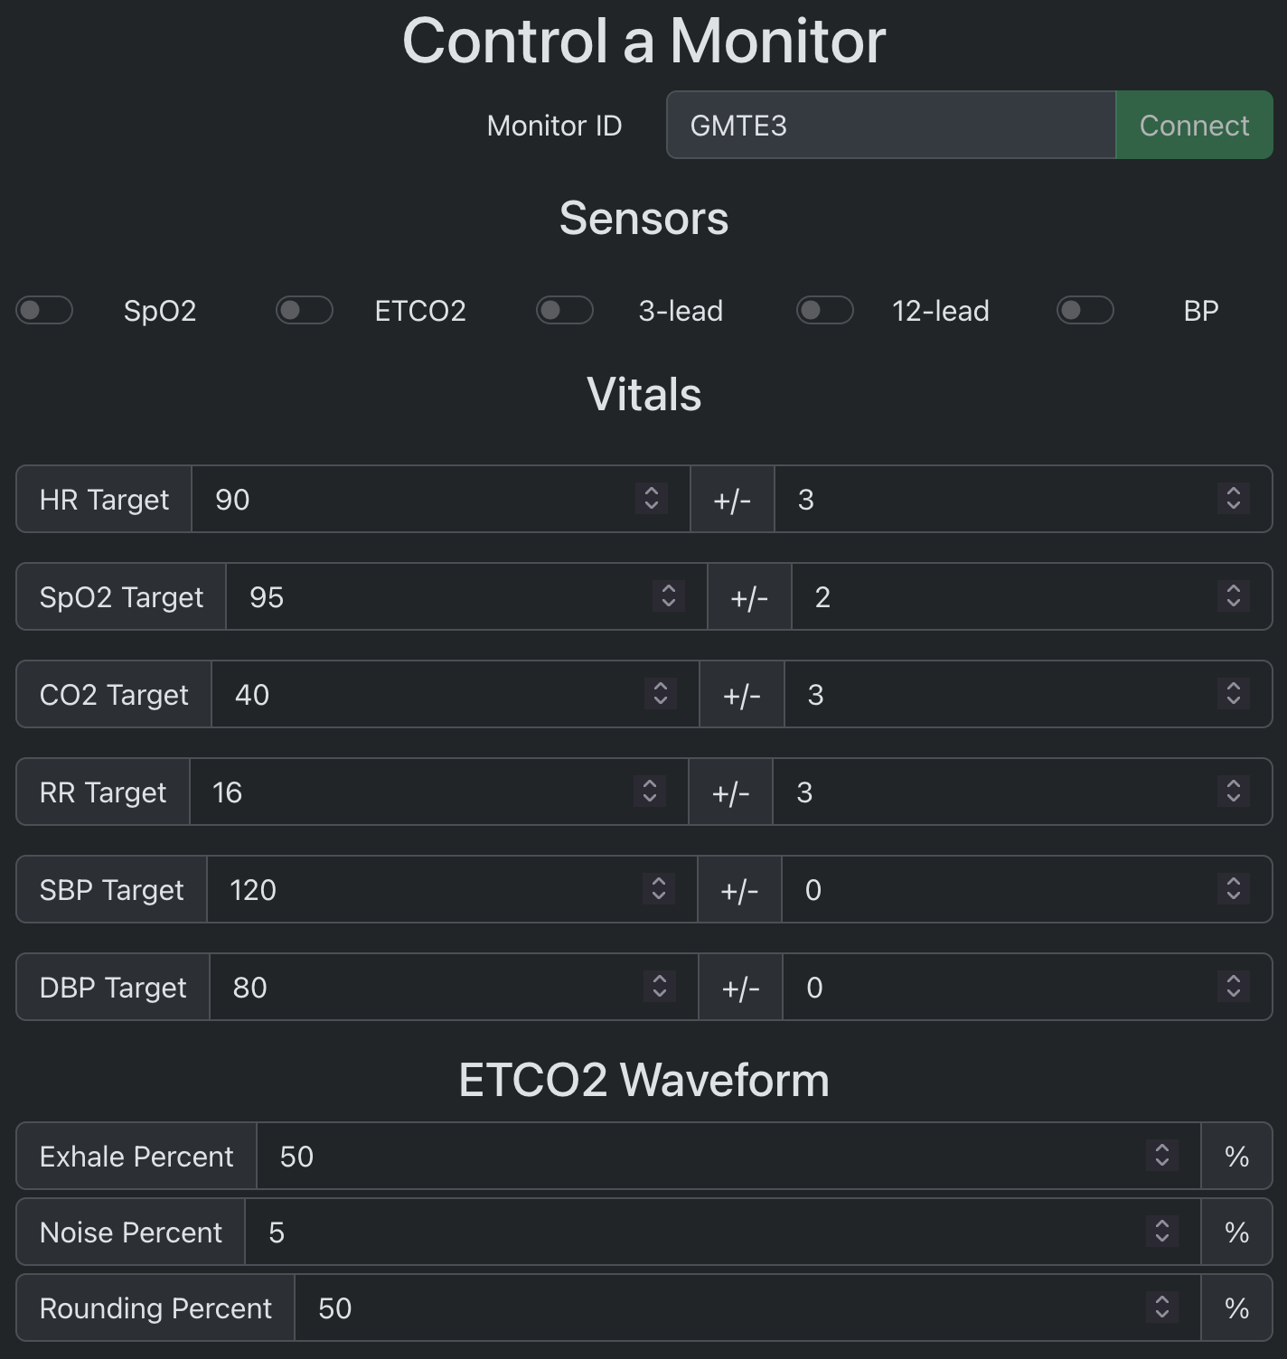The height and width of the screenshot is (1359, 1287).
Task: Click the Exhale Percent spinner arrows
Action: click(x=1162, y=1155)
